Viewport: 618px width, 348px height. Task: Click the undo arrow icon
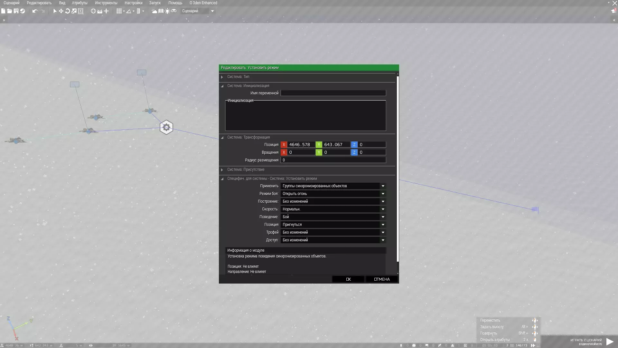point(35,11)
